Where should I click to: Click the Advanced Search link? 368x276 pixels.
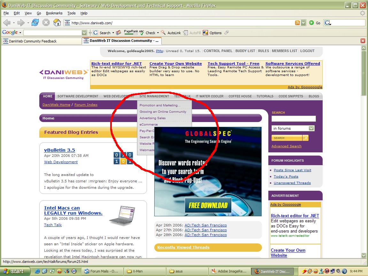pyautogui.click(x=286, y=146)
